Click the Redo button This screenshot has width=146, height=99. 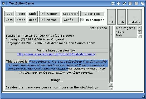pos(33,20)
